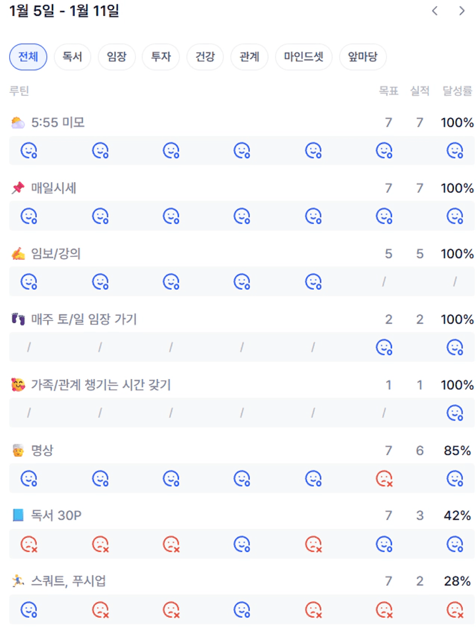Click the running person icon for 스쿼트, 푸시업

pos(18,581)
